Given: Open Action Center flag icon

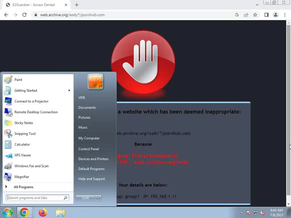Looking at the screenshot, I should coord(249,213).
